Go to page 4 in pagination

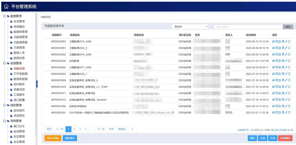pyautogui.click(x=86, y=129)
